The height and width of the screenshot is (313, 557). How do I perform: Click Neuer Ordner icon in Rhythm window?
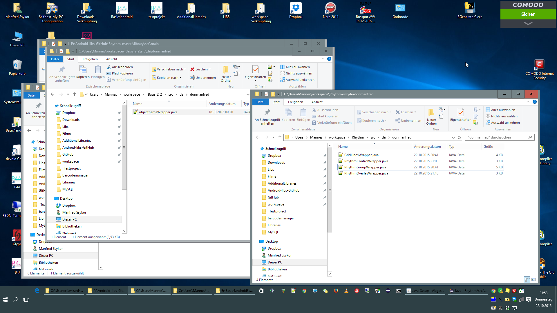(x=431, y=112)
